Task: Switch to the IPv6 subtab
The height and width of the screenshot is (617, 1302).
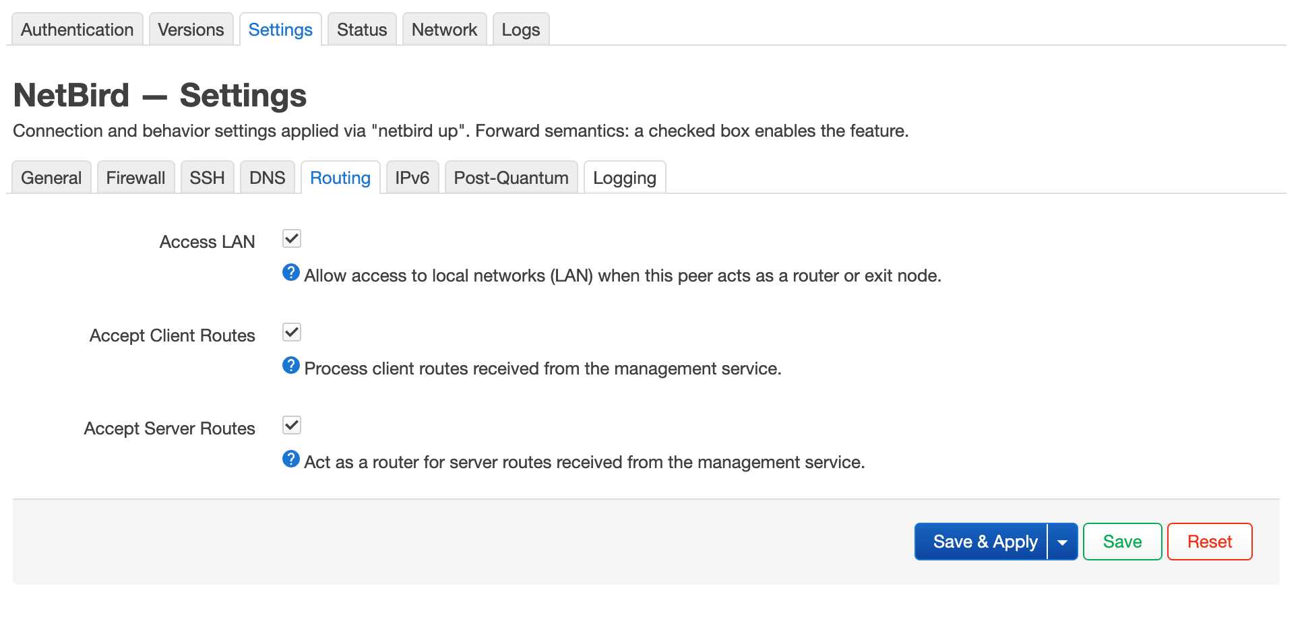Action: click(x=412, y=178)
